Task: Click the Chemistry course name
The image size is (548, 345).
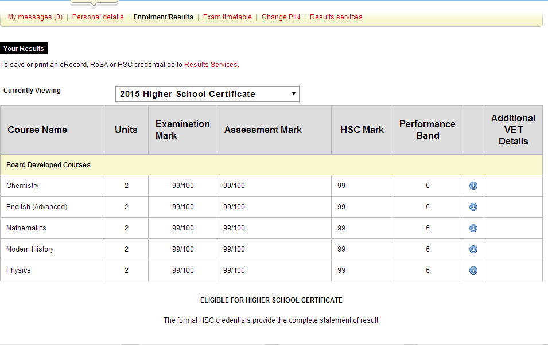Action: click(x=22, y=186)
